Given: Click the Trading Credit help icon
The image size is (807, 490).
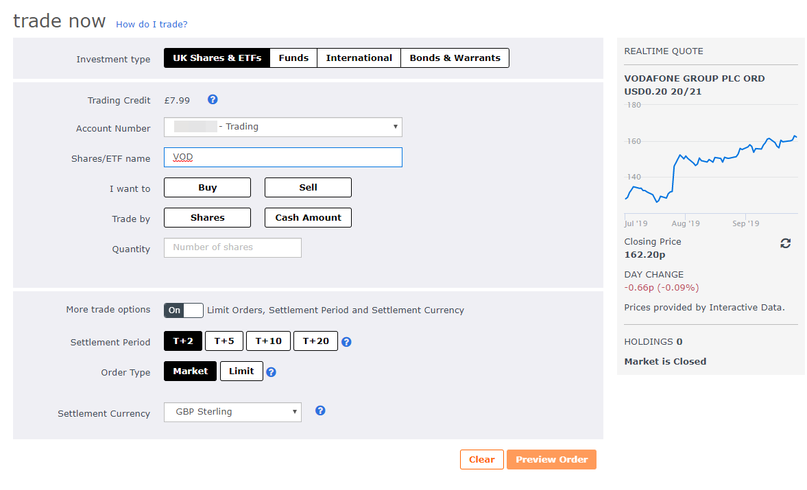Looking at the screenshot, I should tap(213, 100).
